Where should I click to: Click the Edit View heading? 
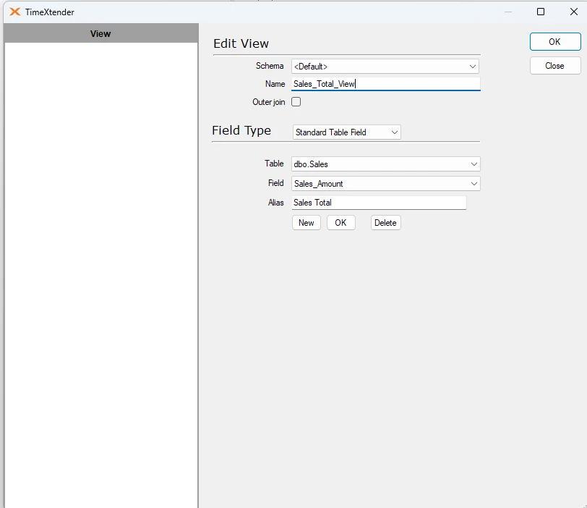click(x=241, y=43)
